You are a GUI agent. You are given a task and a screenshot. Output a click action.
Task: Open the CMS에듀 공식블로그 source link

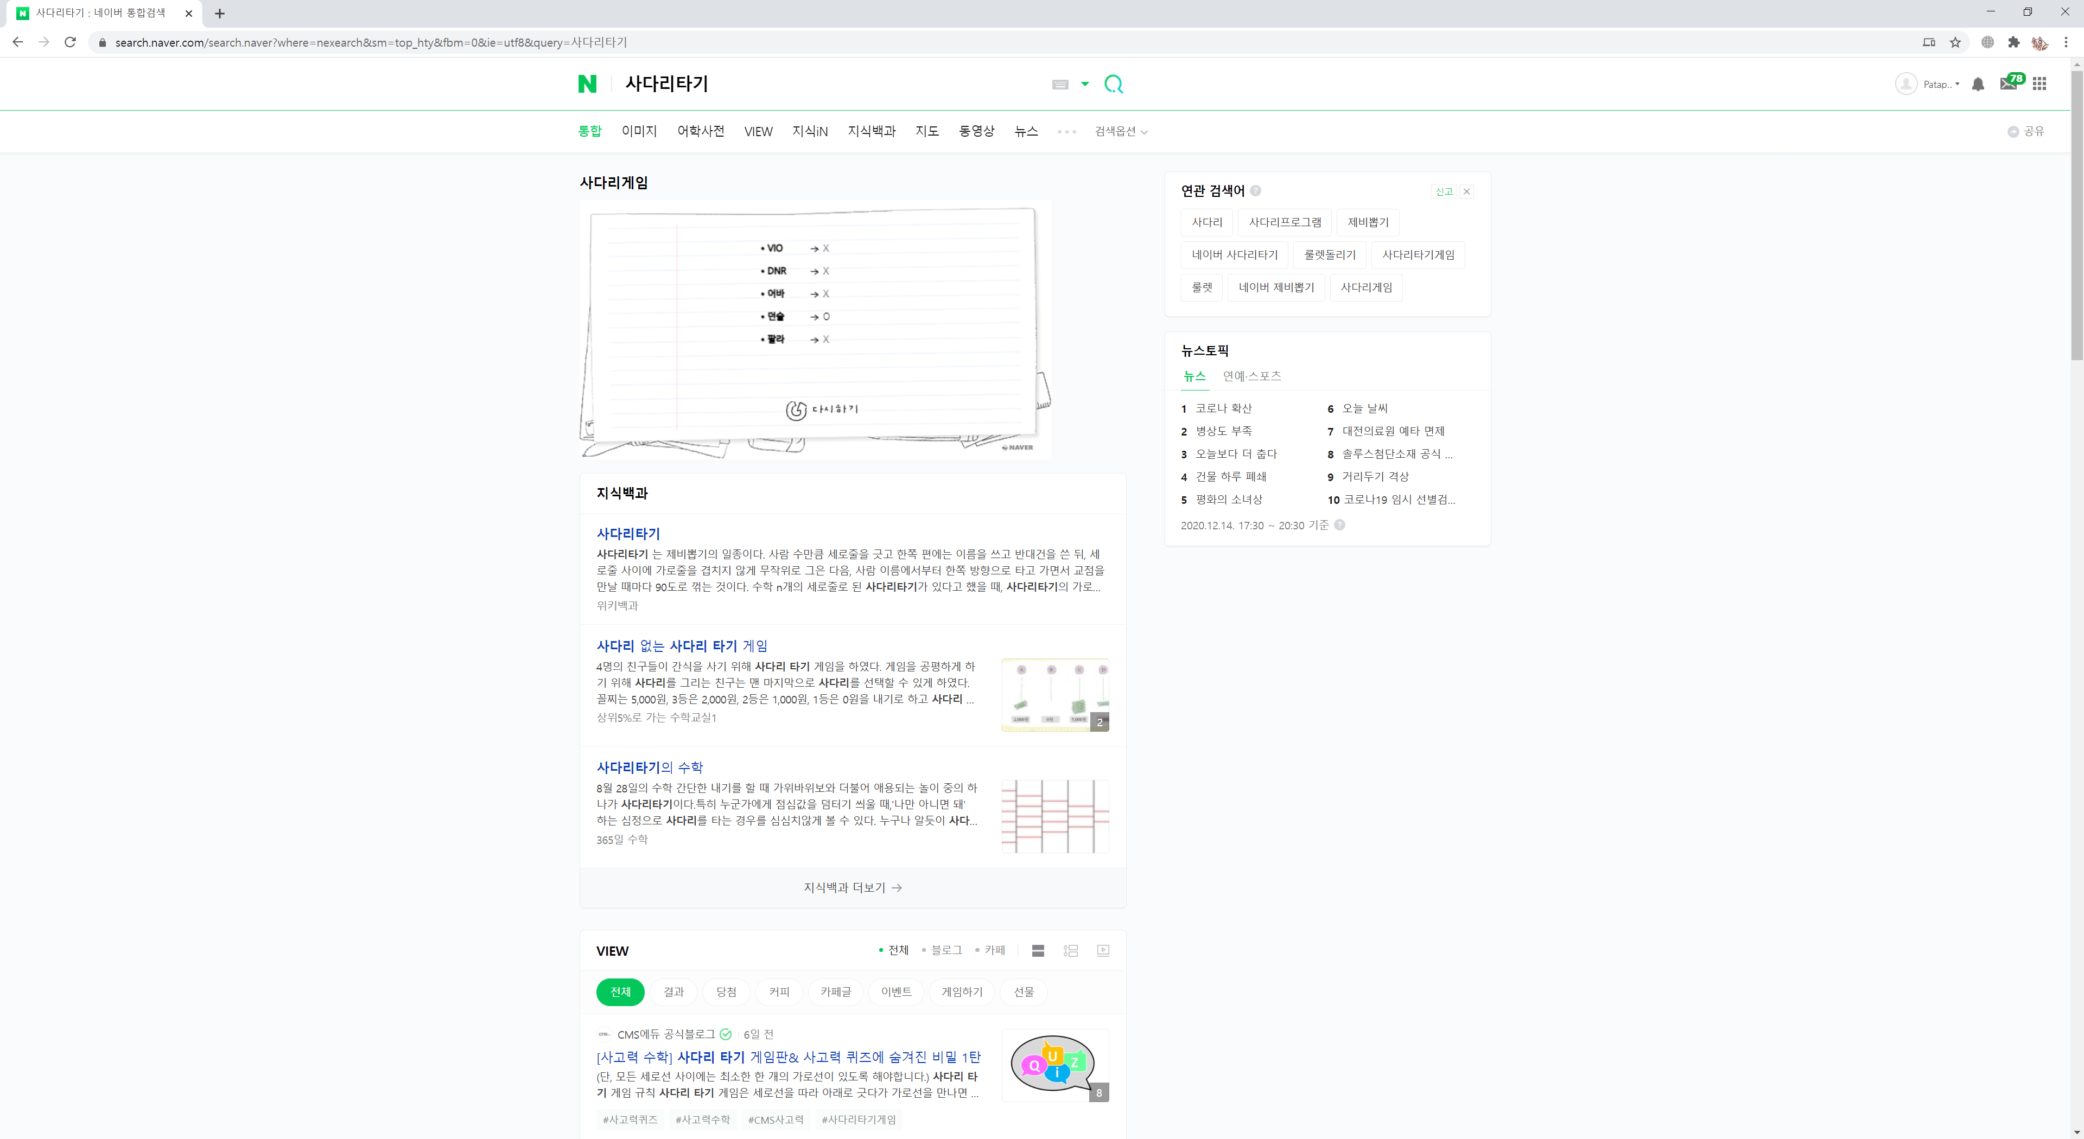[x=666, y=1035]
